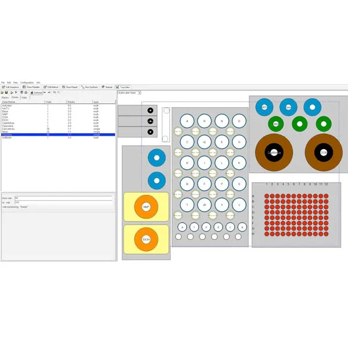Click the HATU blue vial

pos(264,107)
